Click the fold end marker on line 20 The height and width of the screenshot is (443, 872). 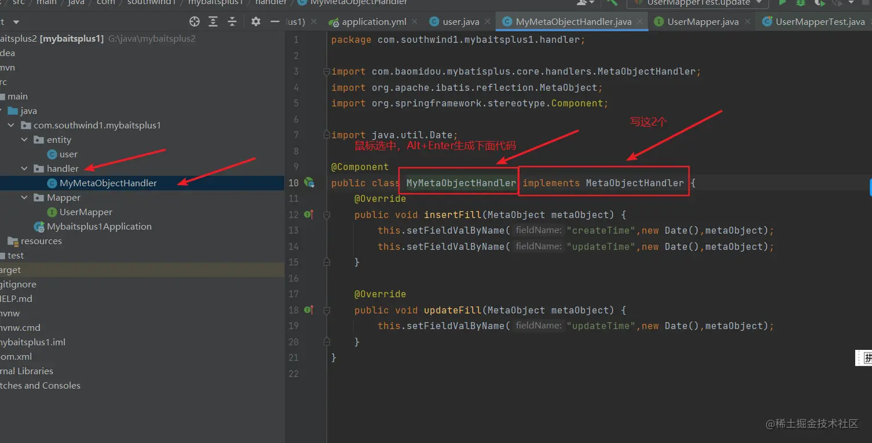[x=327, y=342]
